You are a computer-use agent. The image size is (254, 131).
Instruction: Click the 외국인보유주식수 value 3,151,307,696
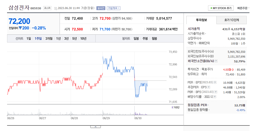237,57
